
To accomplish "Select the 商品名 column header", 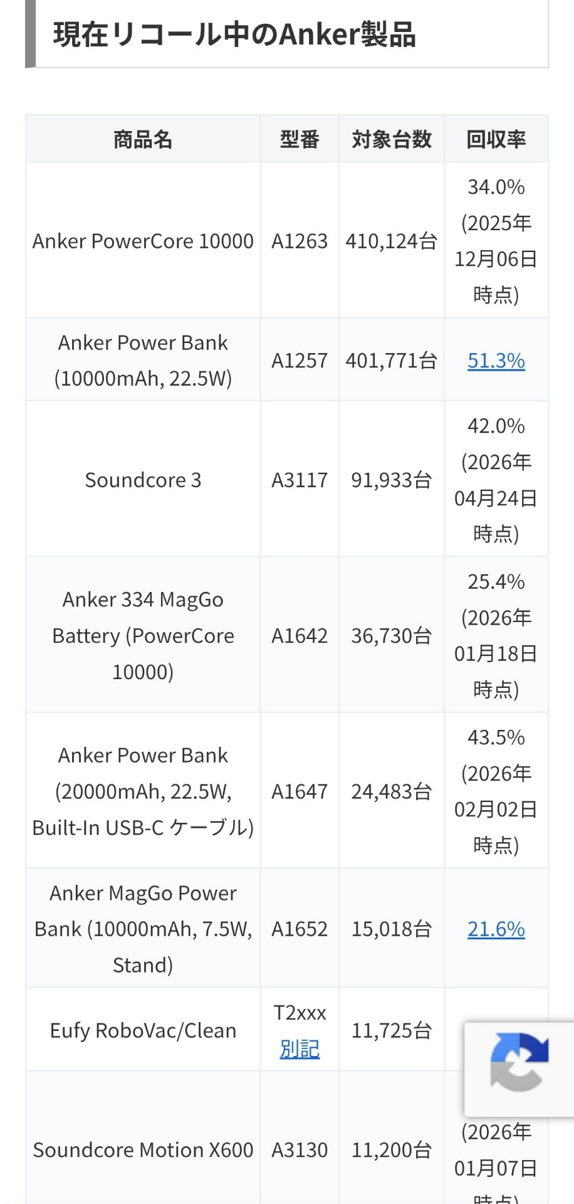I will 143,139.
